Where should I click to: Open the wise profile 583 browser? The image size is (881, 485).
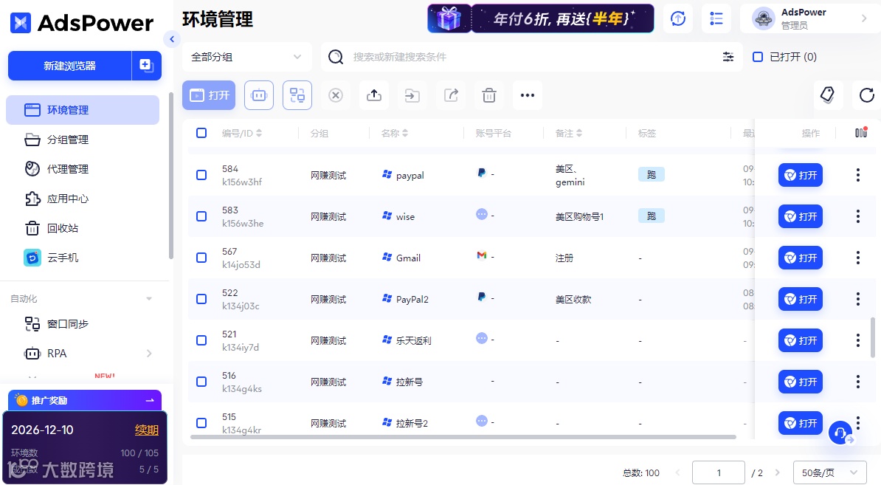[800, 216]
